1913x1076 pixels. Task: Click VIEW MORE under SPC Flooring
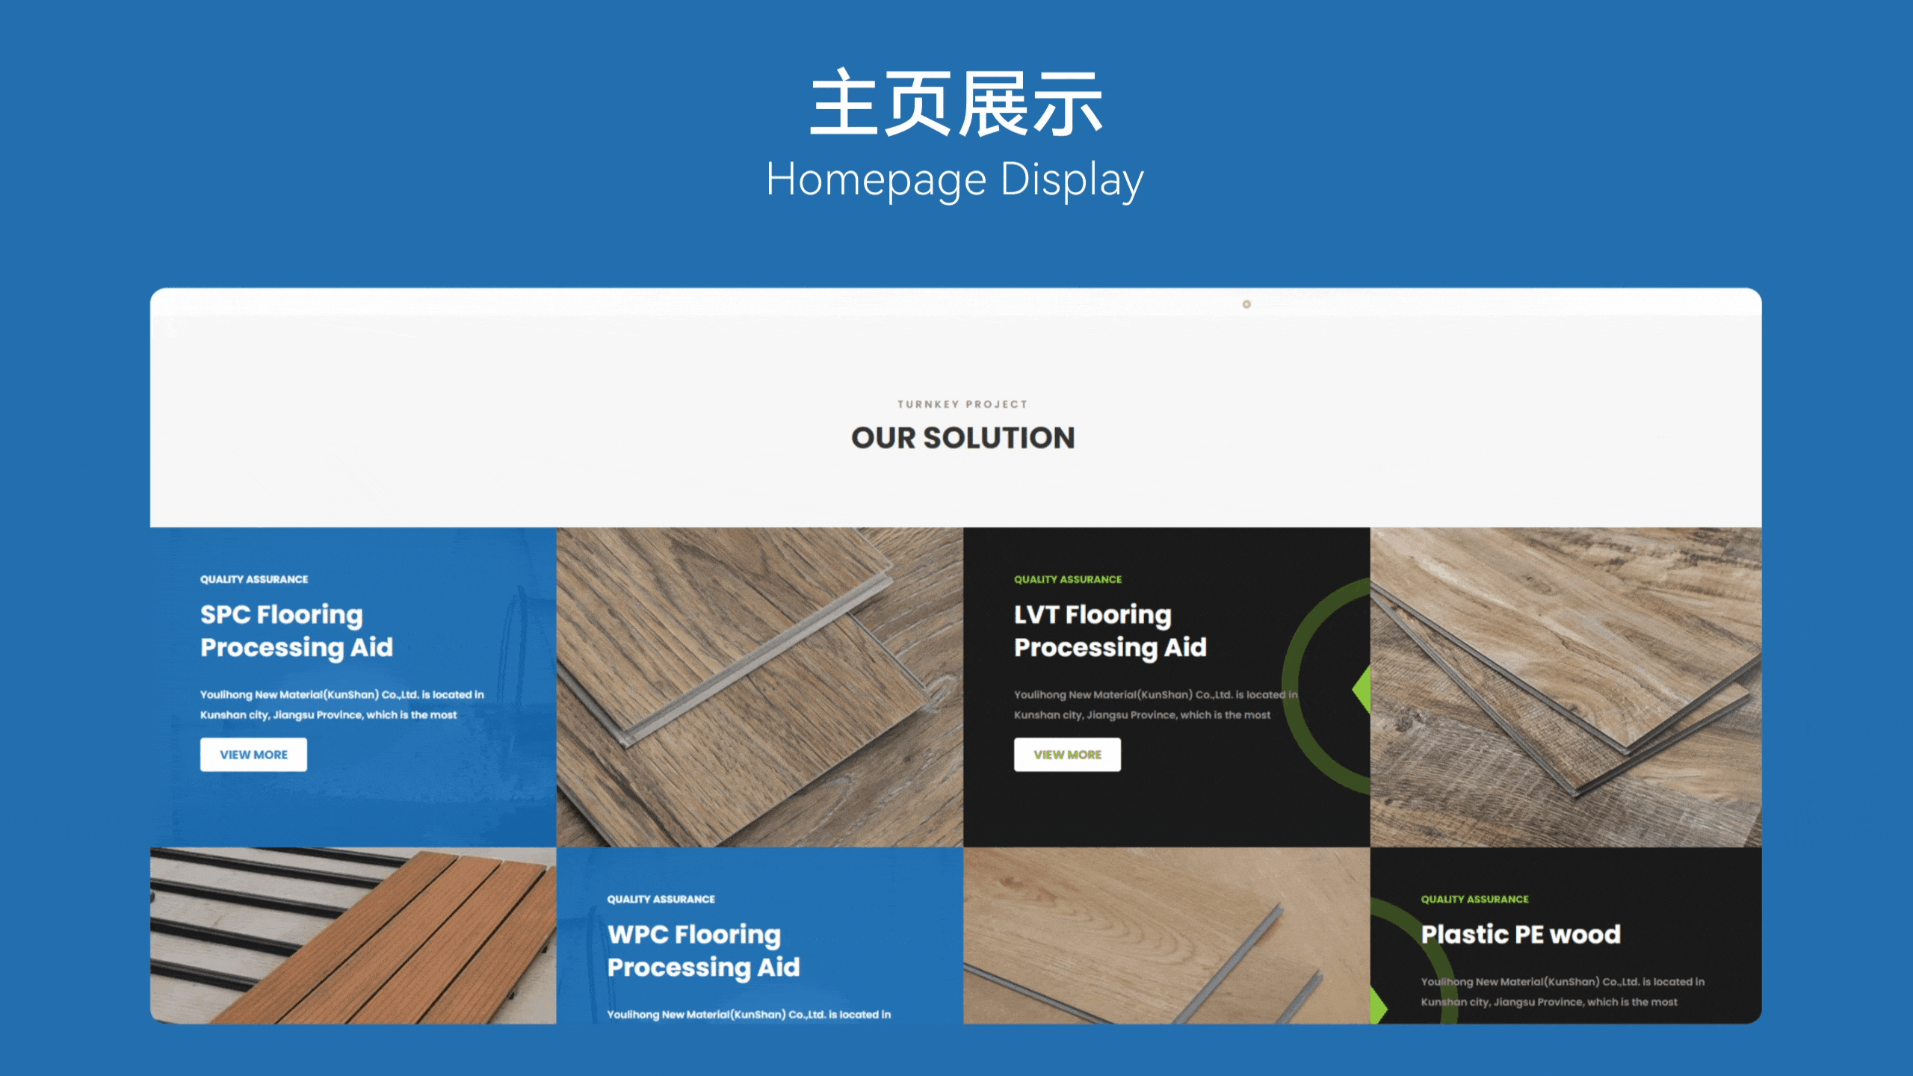[x=253, y=755]
